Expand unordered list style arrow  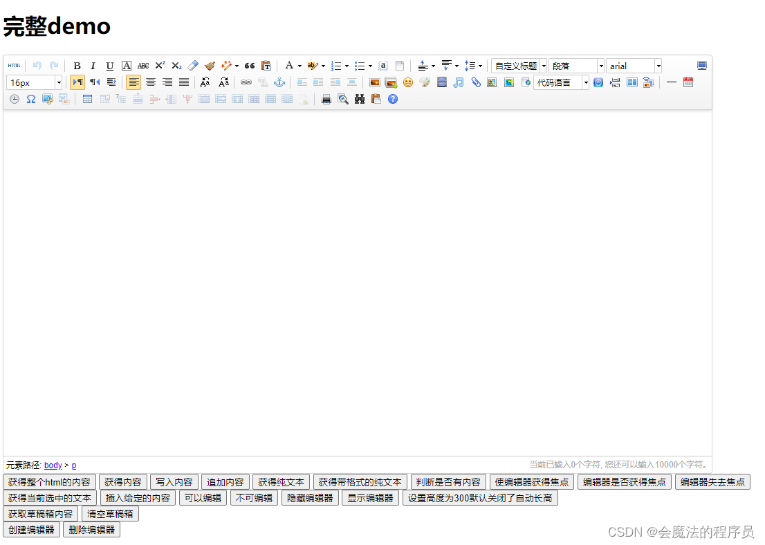point(370,66)
